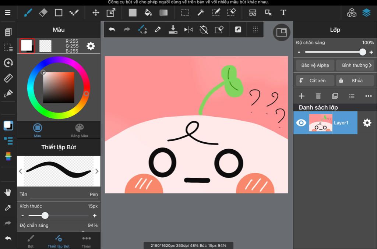This screenshot has height=249, width=377.
Task: Select the Eraser tool in top toolbar
Action: pos(43,13)
